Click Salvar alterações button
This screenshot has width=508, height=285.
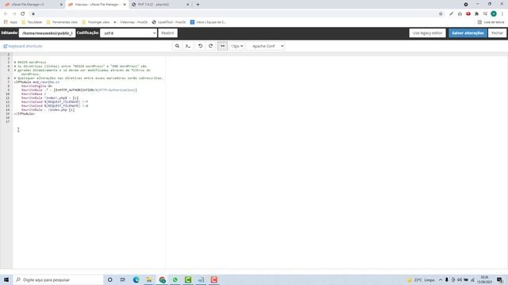pyautogui.click(x=468, y=33)
